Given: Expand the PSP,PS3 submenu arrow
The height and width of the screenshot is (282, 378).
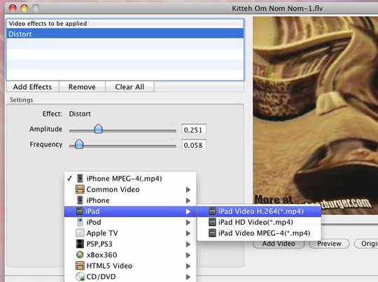Looking at the screenshot, I should coord(188,244).
